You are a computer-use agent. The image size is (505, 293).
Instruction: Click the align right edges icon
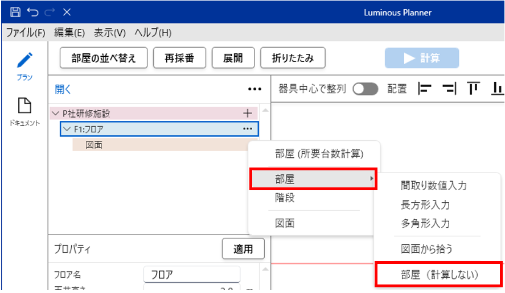[449, 89]
